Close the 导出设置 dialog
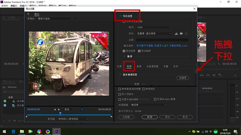 (x=194, y=9)
